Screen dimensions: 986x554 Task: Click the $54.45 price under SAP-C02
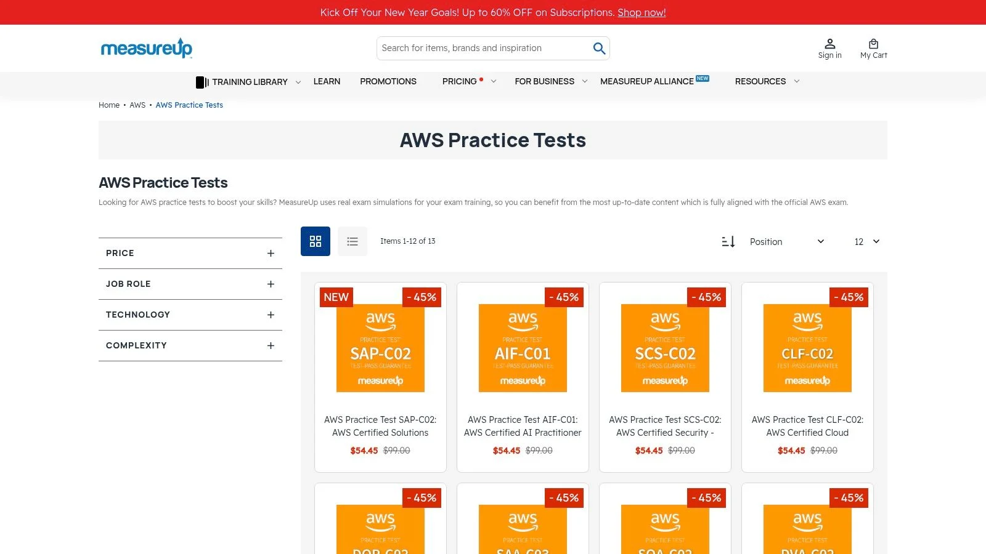click(364, 451)
